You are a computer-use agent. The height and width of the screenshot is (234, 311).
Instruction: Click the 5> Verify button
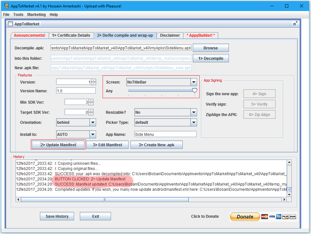(259, 104)
